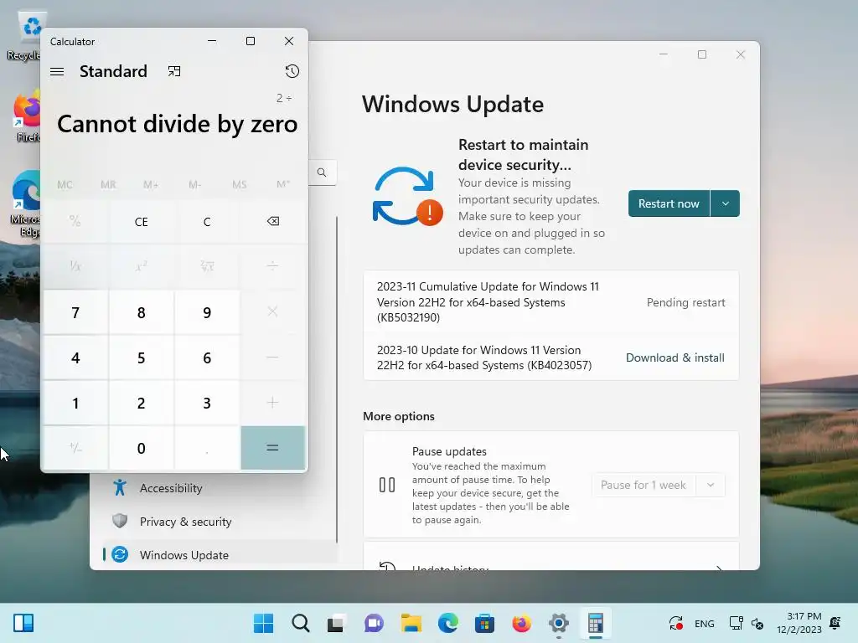
Task: Click digit 2 on Calculator keypad
Action: [141, 403]
